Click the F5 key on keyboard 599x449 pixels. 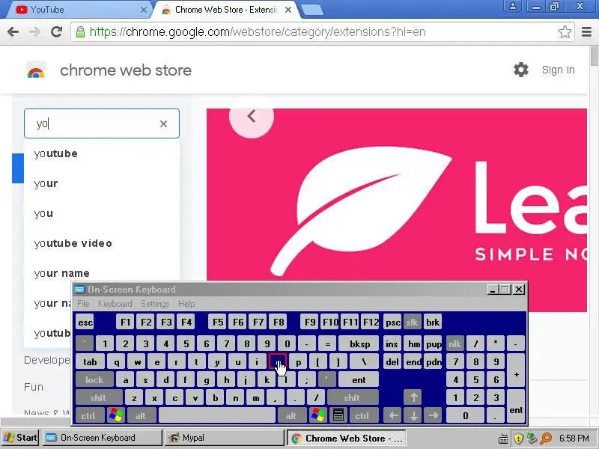point(218,323)
